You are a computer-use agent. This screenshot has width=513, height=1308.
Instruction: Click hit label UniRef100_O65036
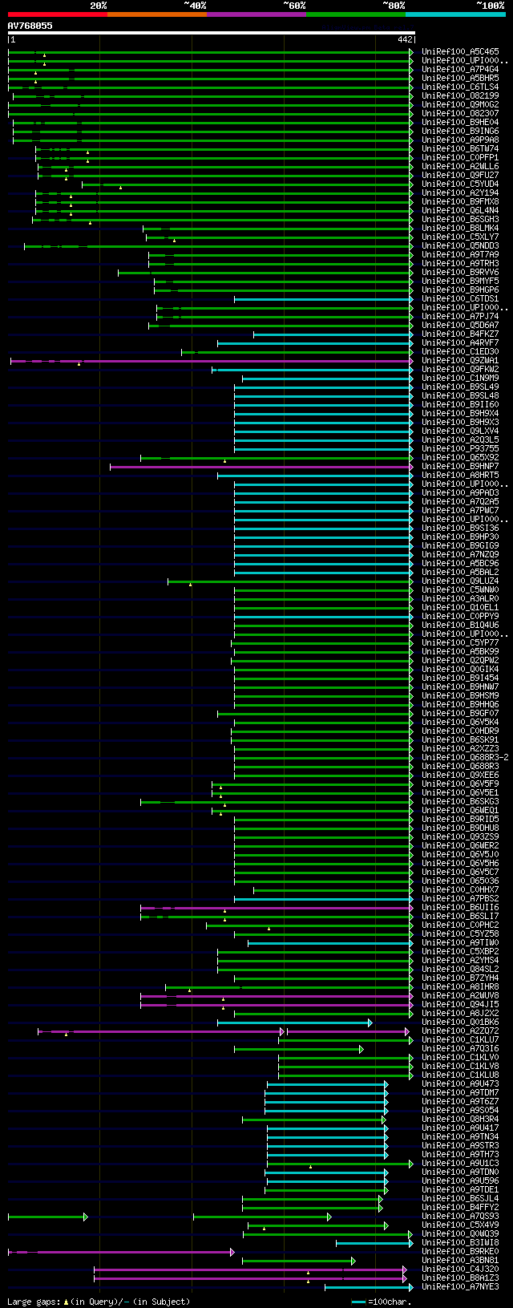[x=460, y=881]
